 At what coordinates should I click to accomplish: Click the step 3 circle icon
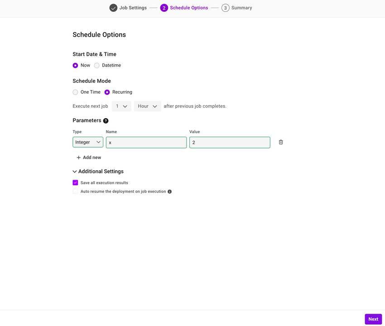pos(225,8)
